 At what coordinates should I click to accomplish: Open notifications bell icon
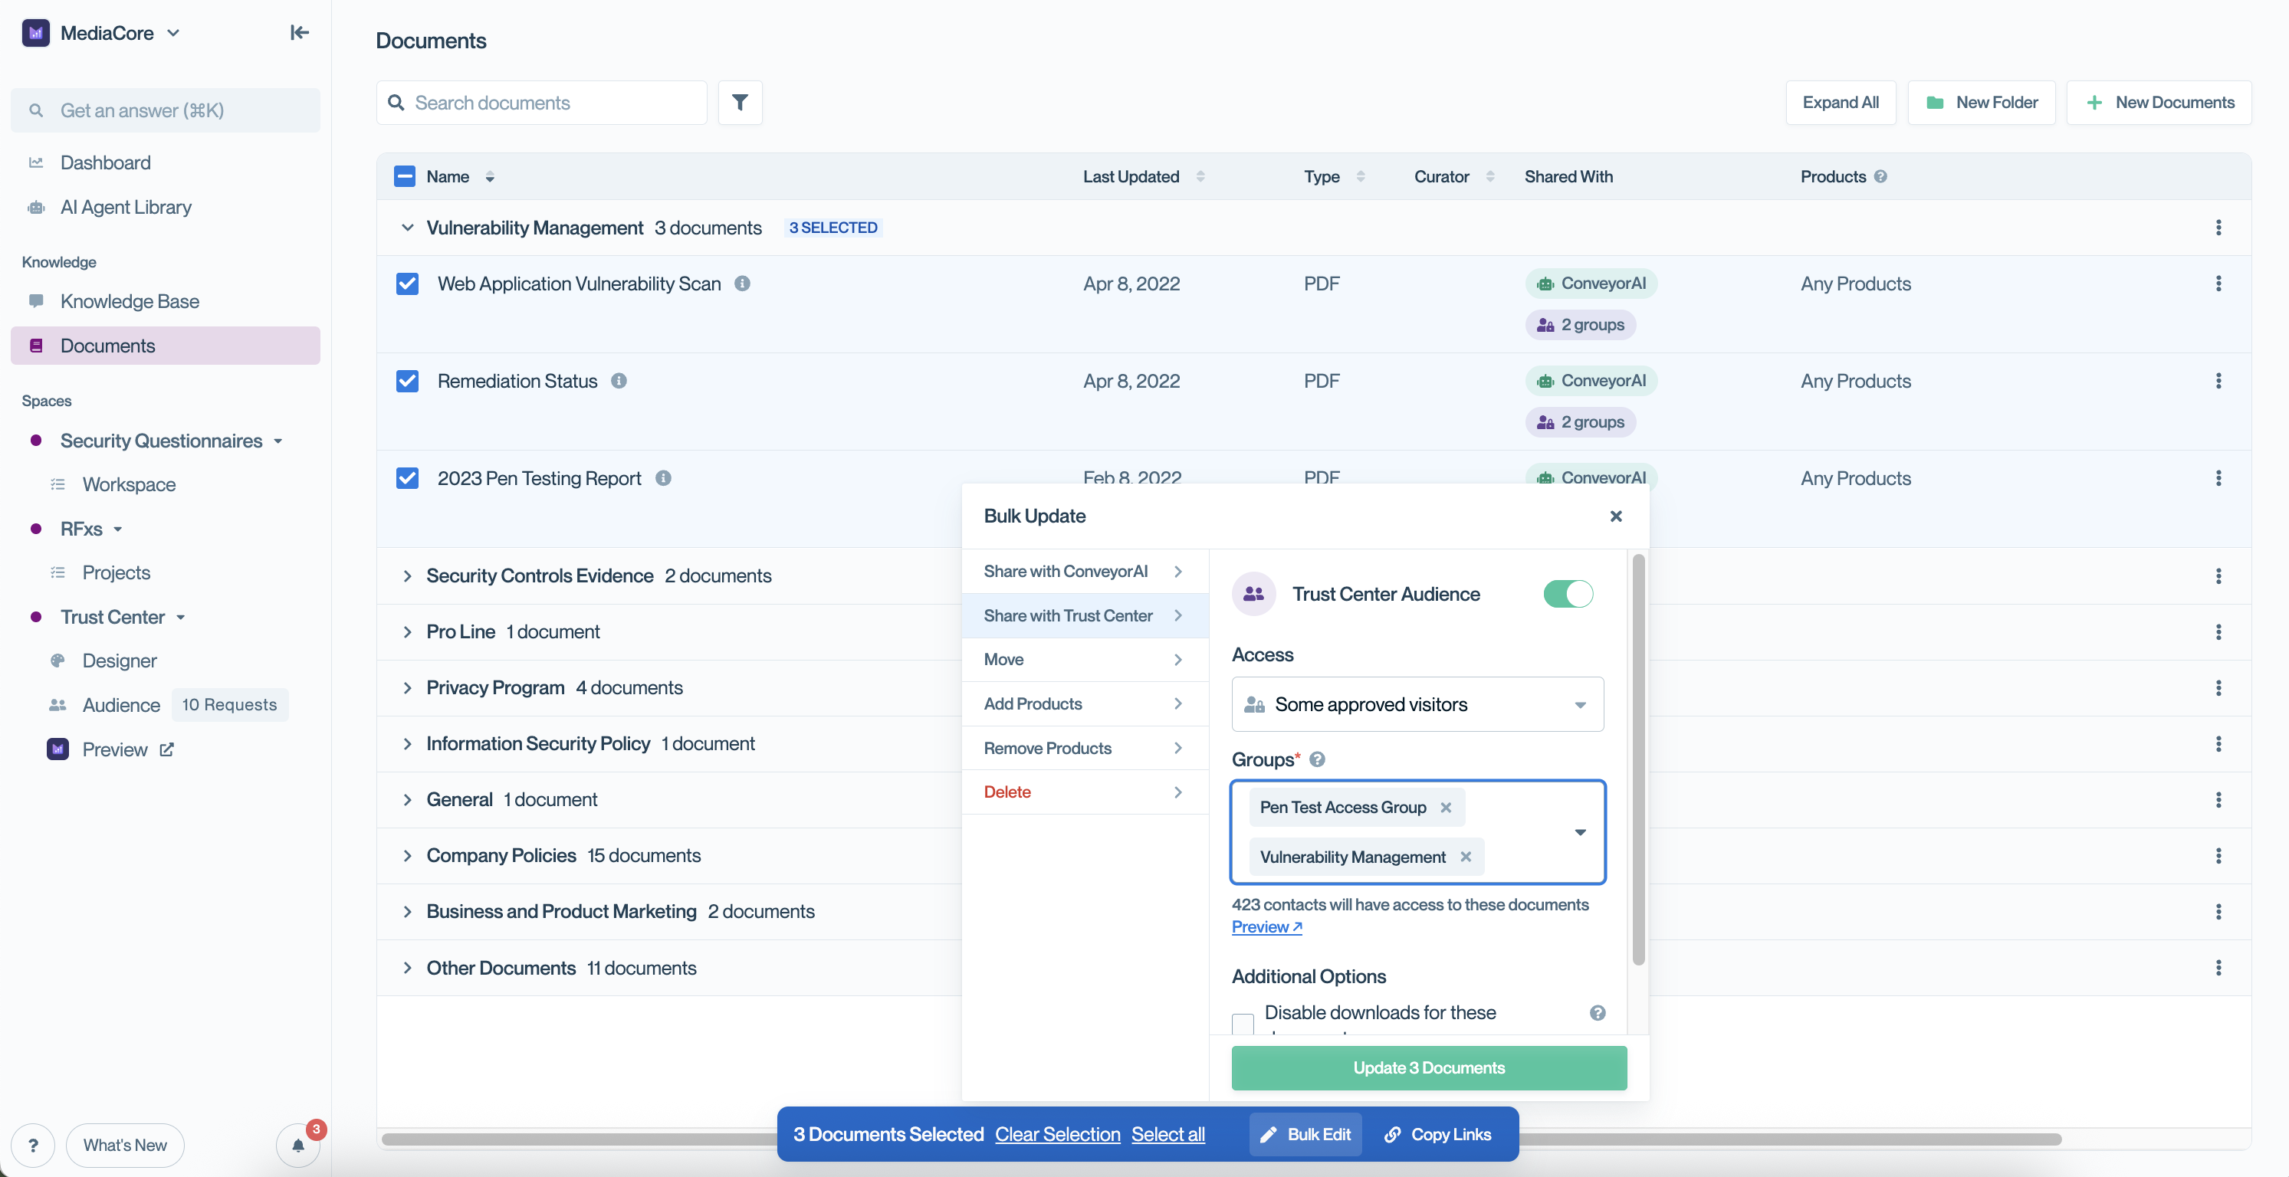tap(297, 1144)
